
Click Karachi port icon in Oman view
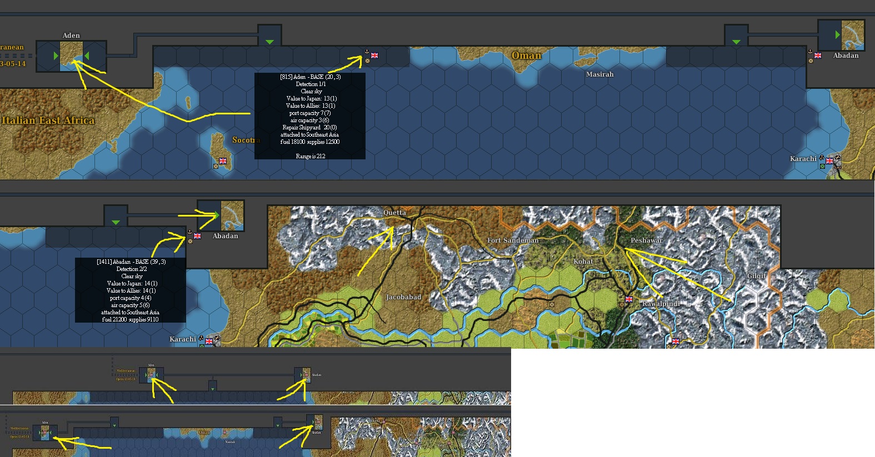coord(822,158)
